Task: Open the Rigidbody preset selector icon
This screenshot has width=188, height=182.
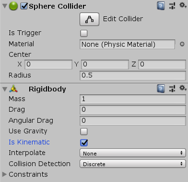Action: click(172, 89)
